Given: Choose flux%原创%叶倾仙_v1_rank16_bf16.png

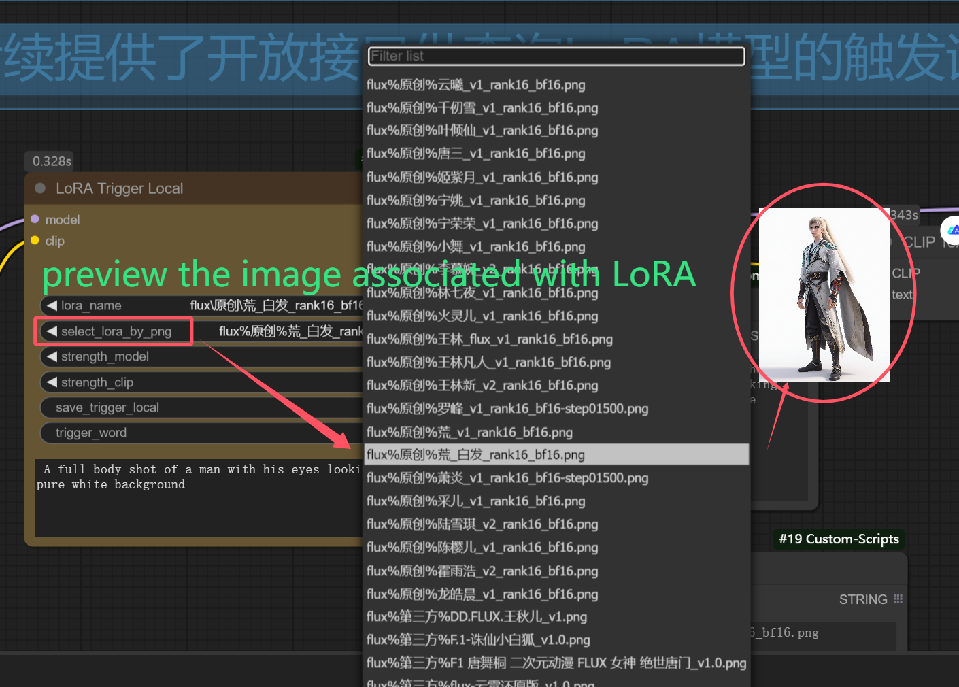Looking at the screenshot, I should (x=556, y=131).
